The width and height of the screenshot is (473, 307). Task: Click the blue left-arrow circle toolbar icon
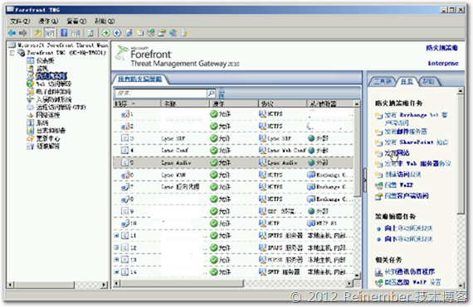click(117, 33)
